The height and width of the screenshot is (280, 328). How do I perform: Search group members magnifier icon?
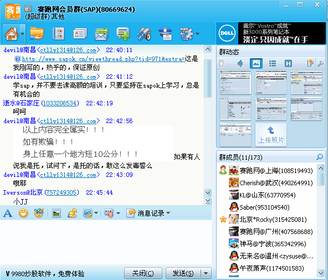click(x=320, y=157)
